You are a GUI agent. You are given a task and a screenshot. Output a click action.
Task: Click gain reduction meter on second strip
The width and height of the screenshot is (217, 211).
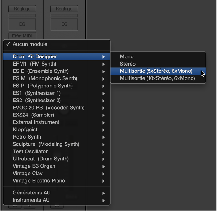pyautogui.click(x=64, y=15)
